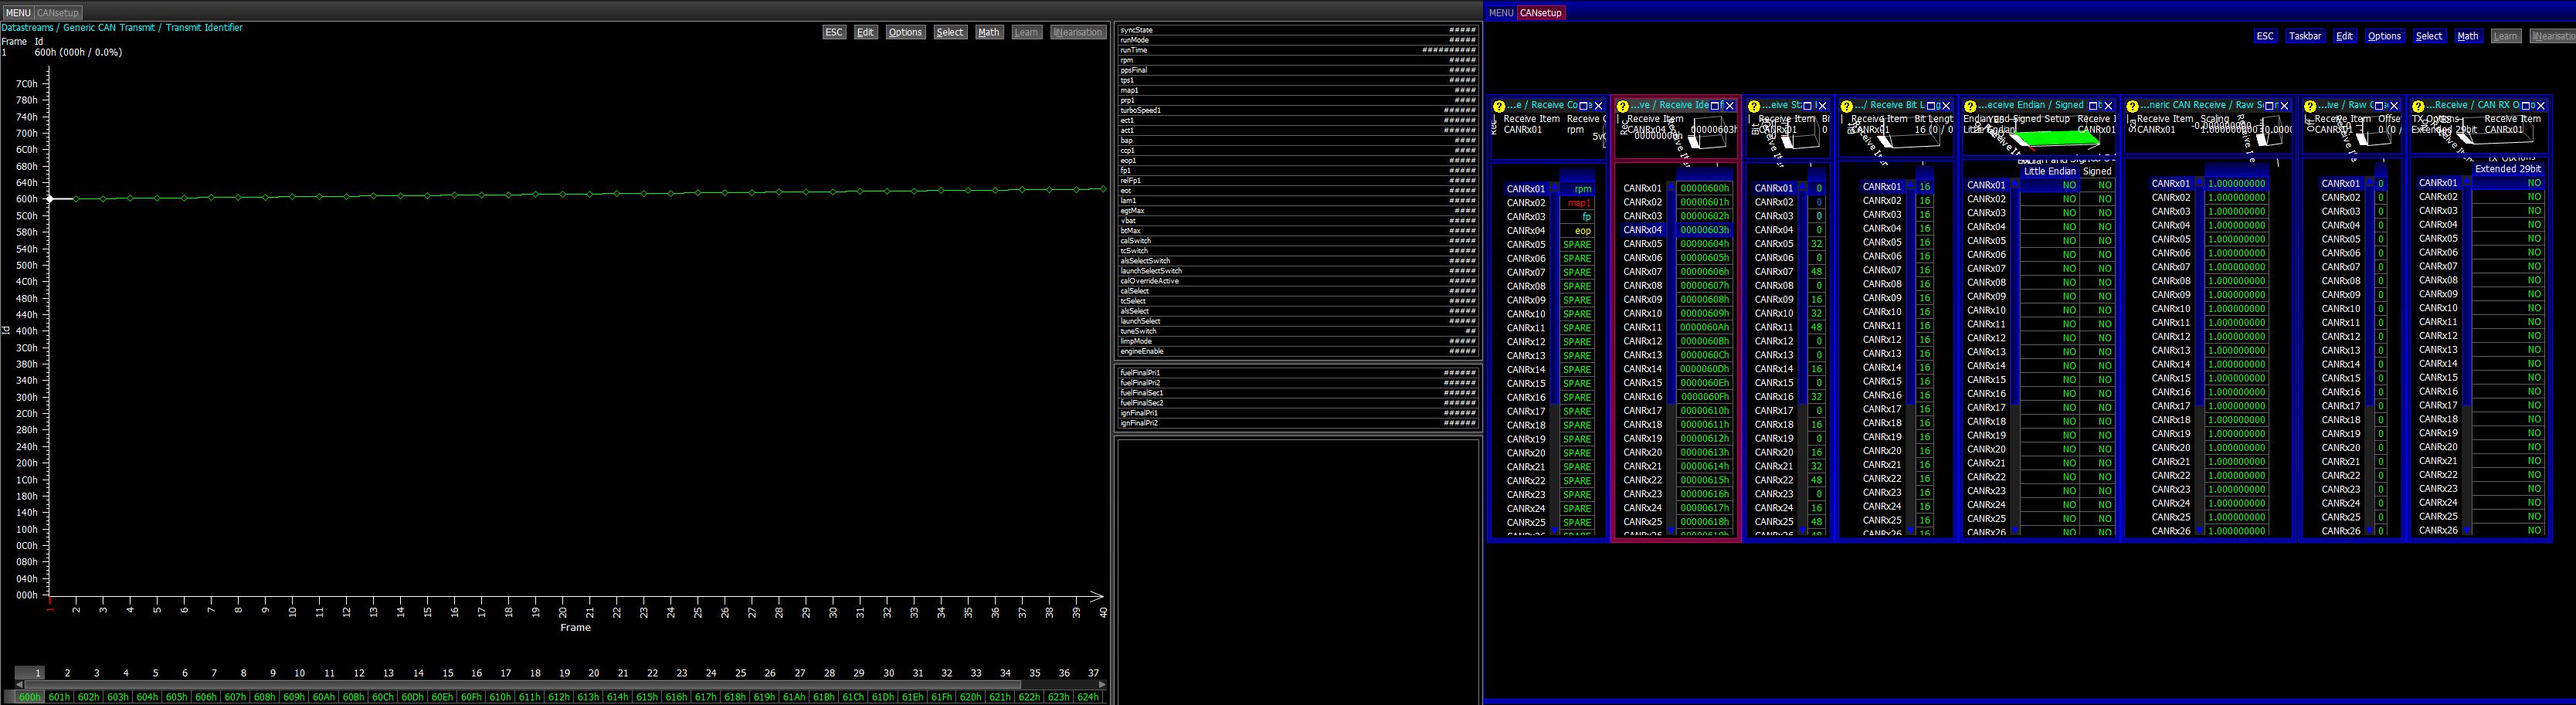The width and height of the screenshot is (2576, 705).
Task: Open the Math menu in left pane
Action: tap(988, 33)
